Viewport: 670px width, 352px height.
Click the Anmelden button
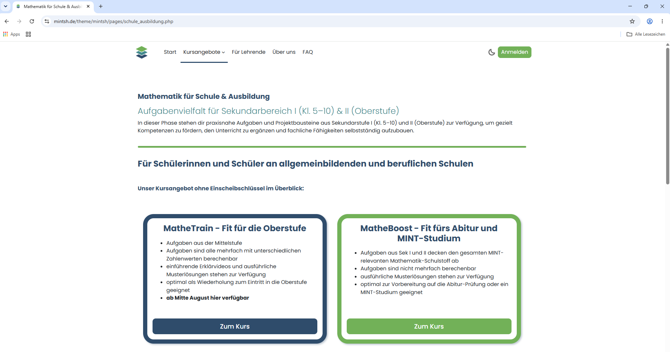[515, 52]
